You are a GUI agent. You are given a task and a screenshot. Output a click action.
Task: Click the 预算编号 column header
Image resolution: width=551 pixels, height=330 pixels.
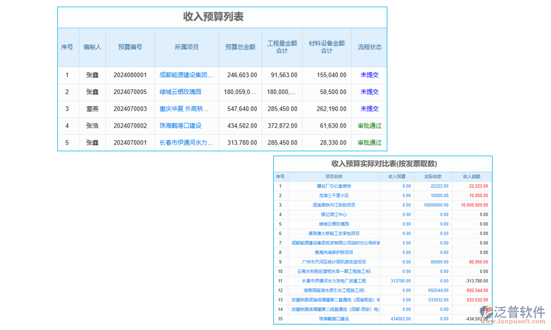(x=130, y=47)
